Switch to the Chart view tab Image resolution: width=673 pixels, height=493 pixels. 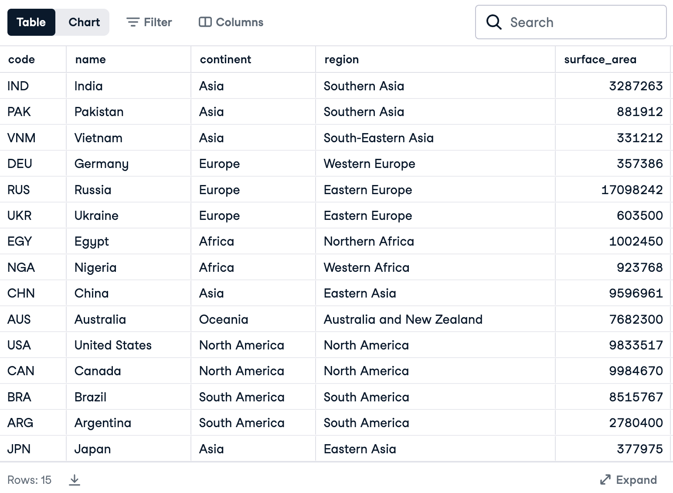(84, 22)
